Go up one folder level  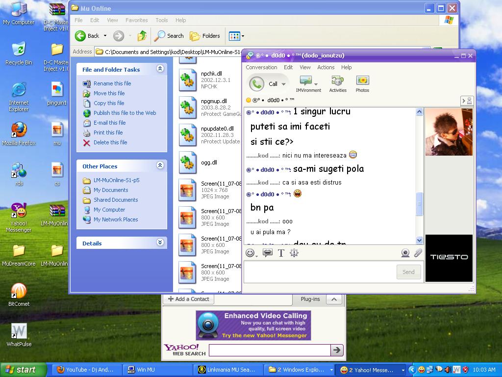(142, 36)
